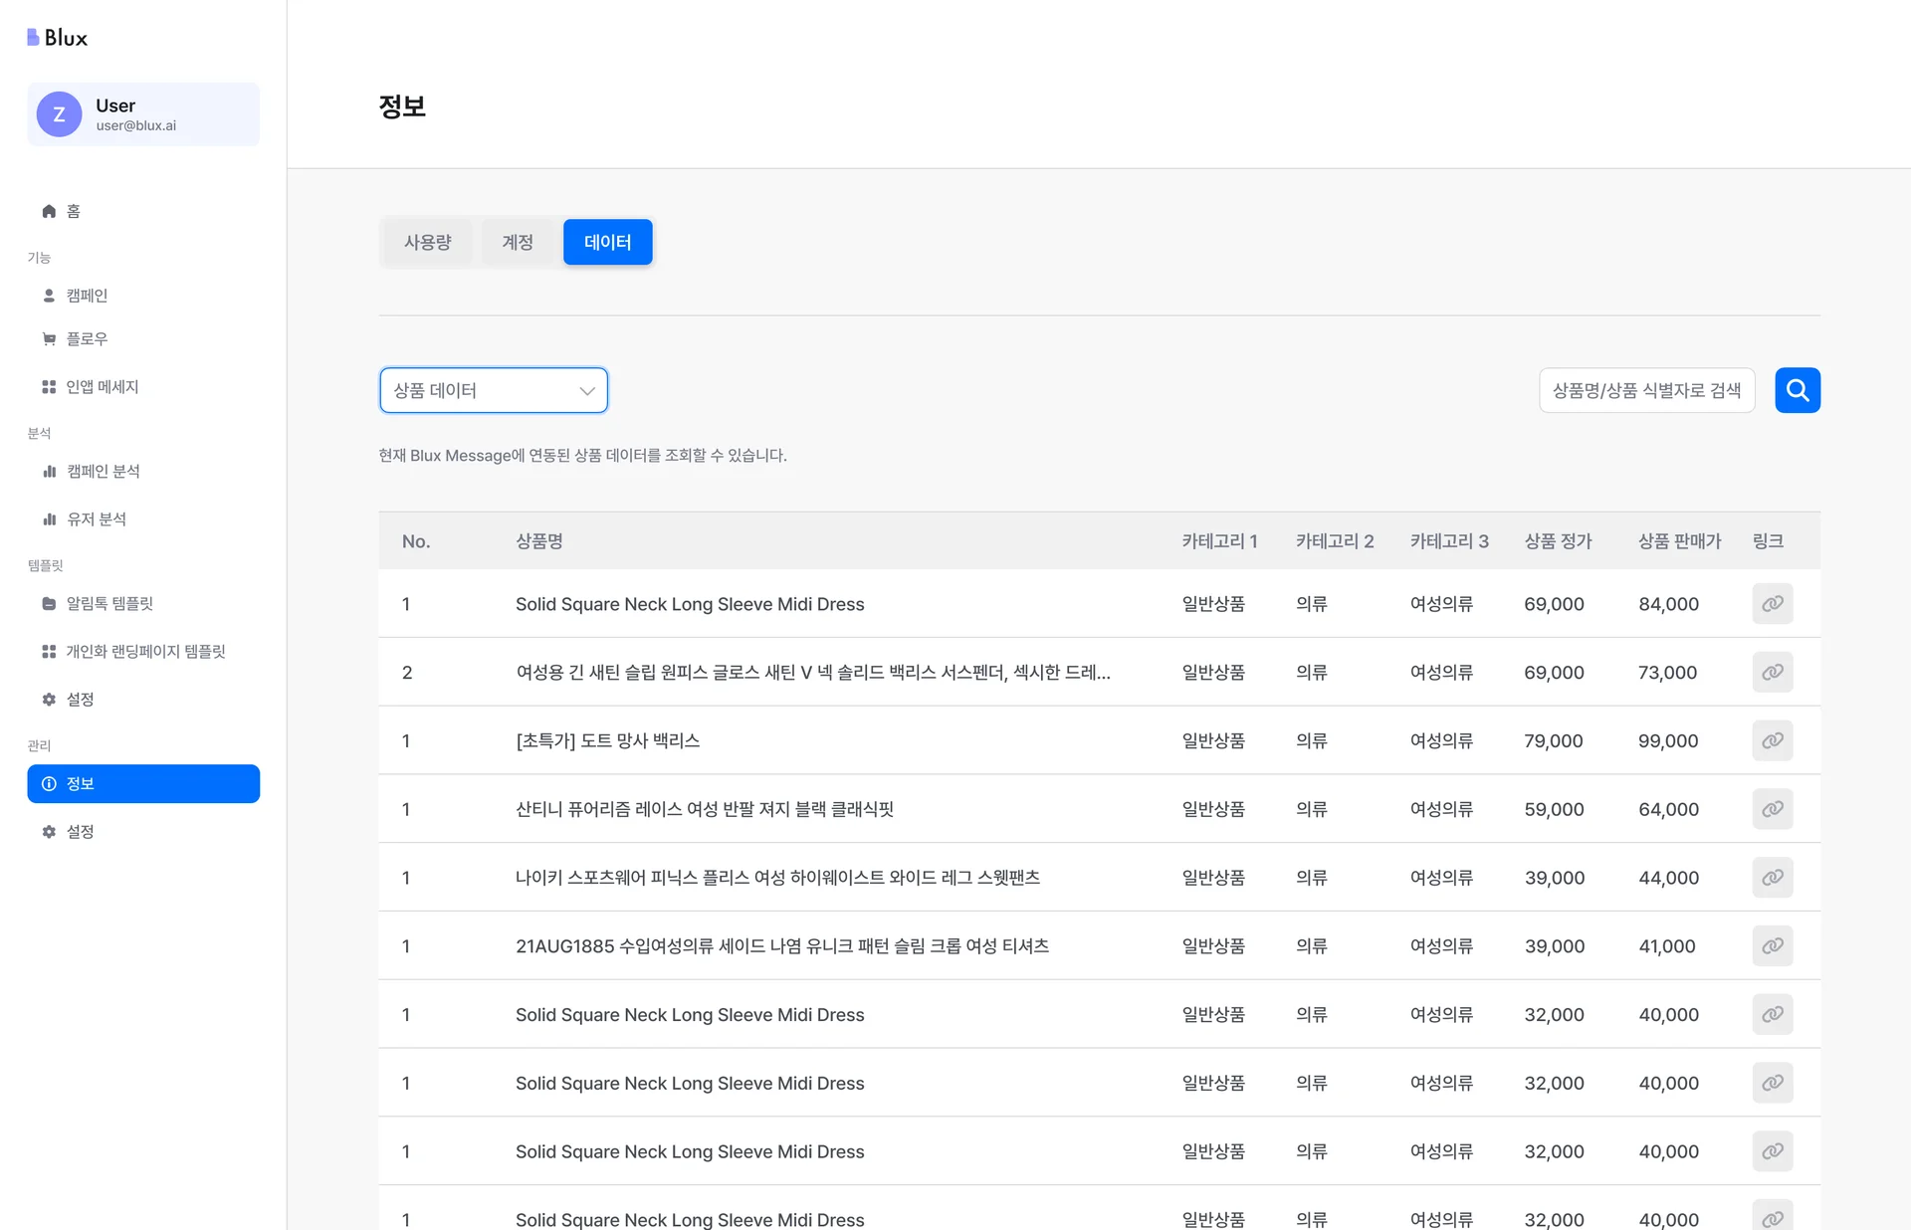Click 상품 판매가 column header

(1679, 541)
